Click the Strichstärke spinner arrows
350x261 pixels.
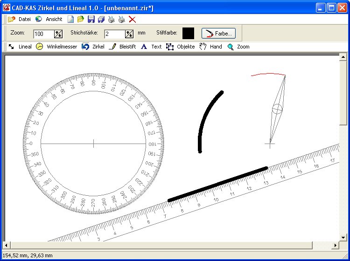(x=129, y=34)
